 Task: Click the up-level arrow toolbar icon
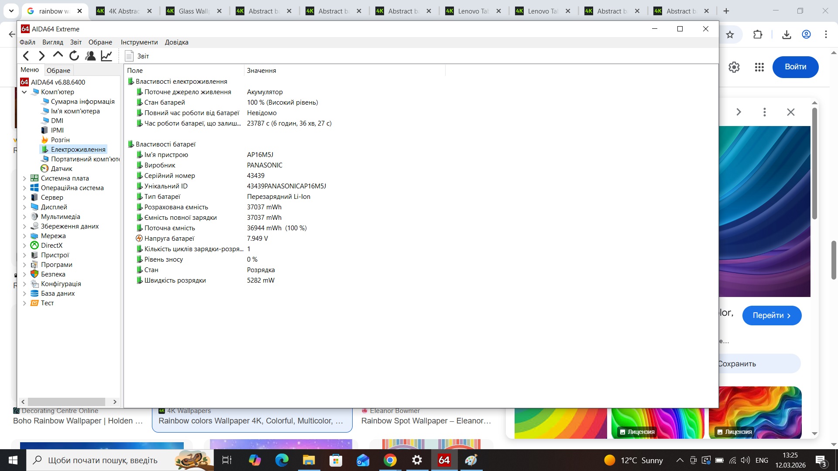[x=58, y=55]
